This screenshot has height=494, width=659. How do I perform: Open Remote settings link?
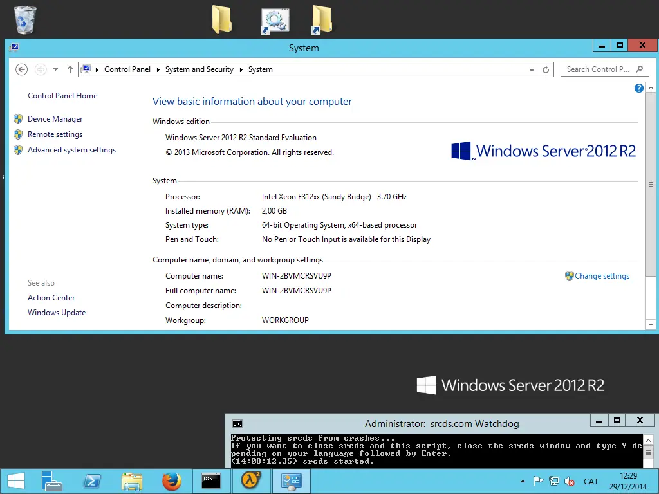[55, 134]
